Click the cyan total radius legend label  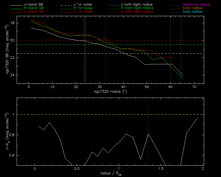(x=192, y=12)
